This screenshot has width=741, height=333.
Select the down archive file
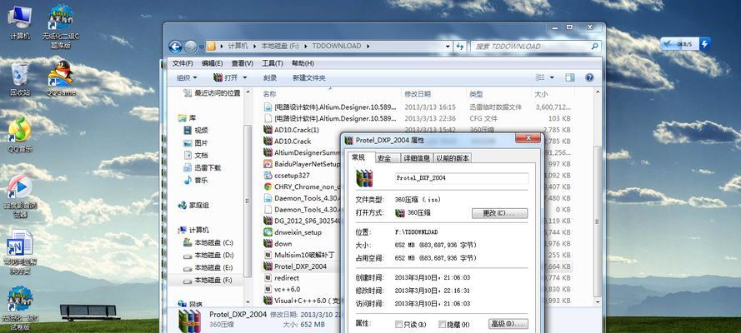(x=278, y=243)
